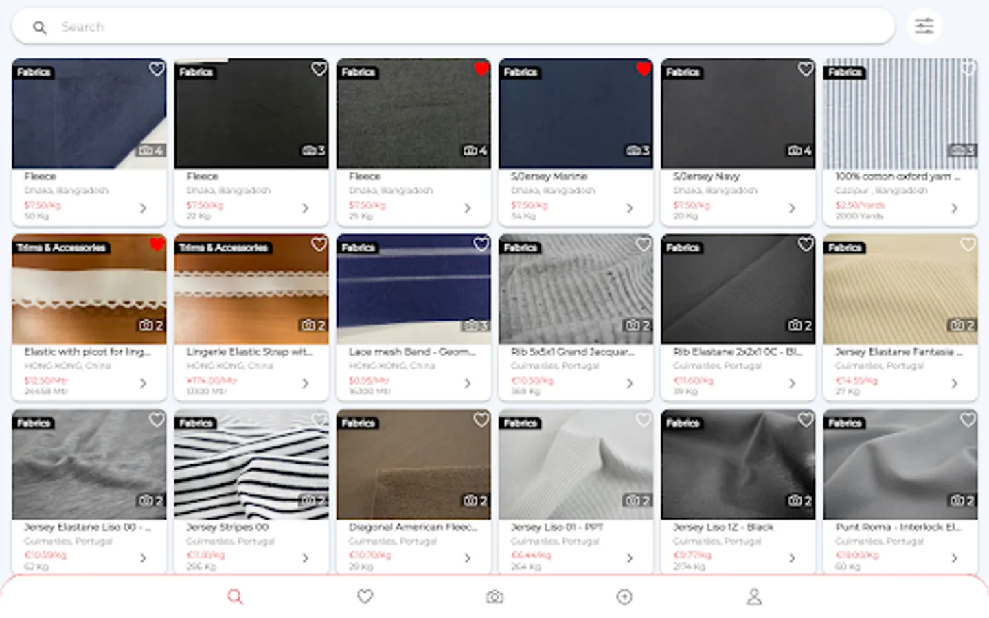The image size is (989, 618).
Task: Open the Favorites heart tab in bottom navigation
Action: (365, 597)
